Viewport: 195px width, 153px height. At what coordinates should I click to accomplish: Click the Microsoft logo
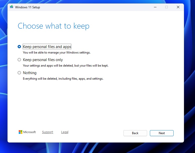pyautogui.click(x=27, y=132)
